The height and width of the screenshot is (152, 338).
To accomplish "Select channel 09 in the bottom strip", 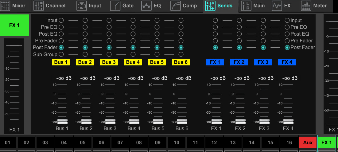I will click(158, 142).
